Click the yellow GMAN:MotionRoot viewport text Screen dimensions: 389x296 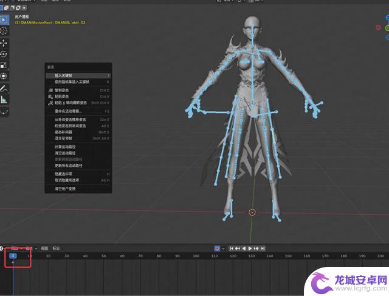coord(50,22)
